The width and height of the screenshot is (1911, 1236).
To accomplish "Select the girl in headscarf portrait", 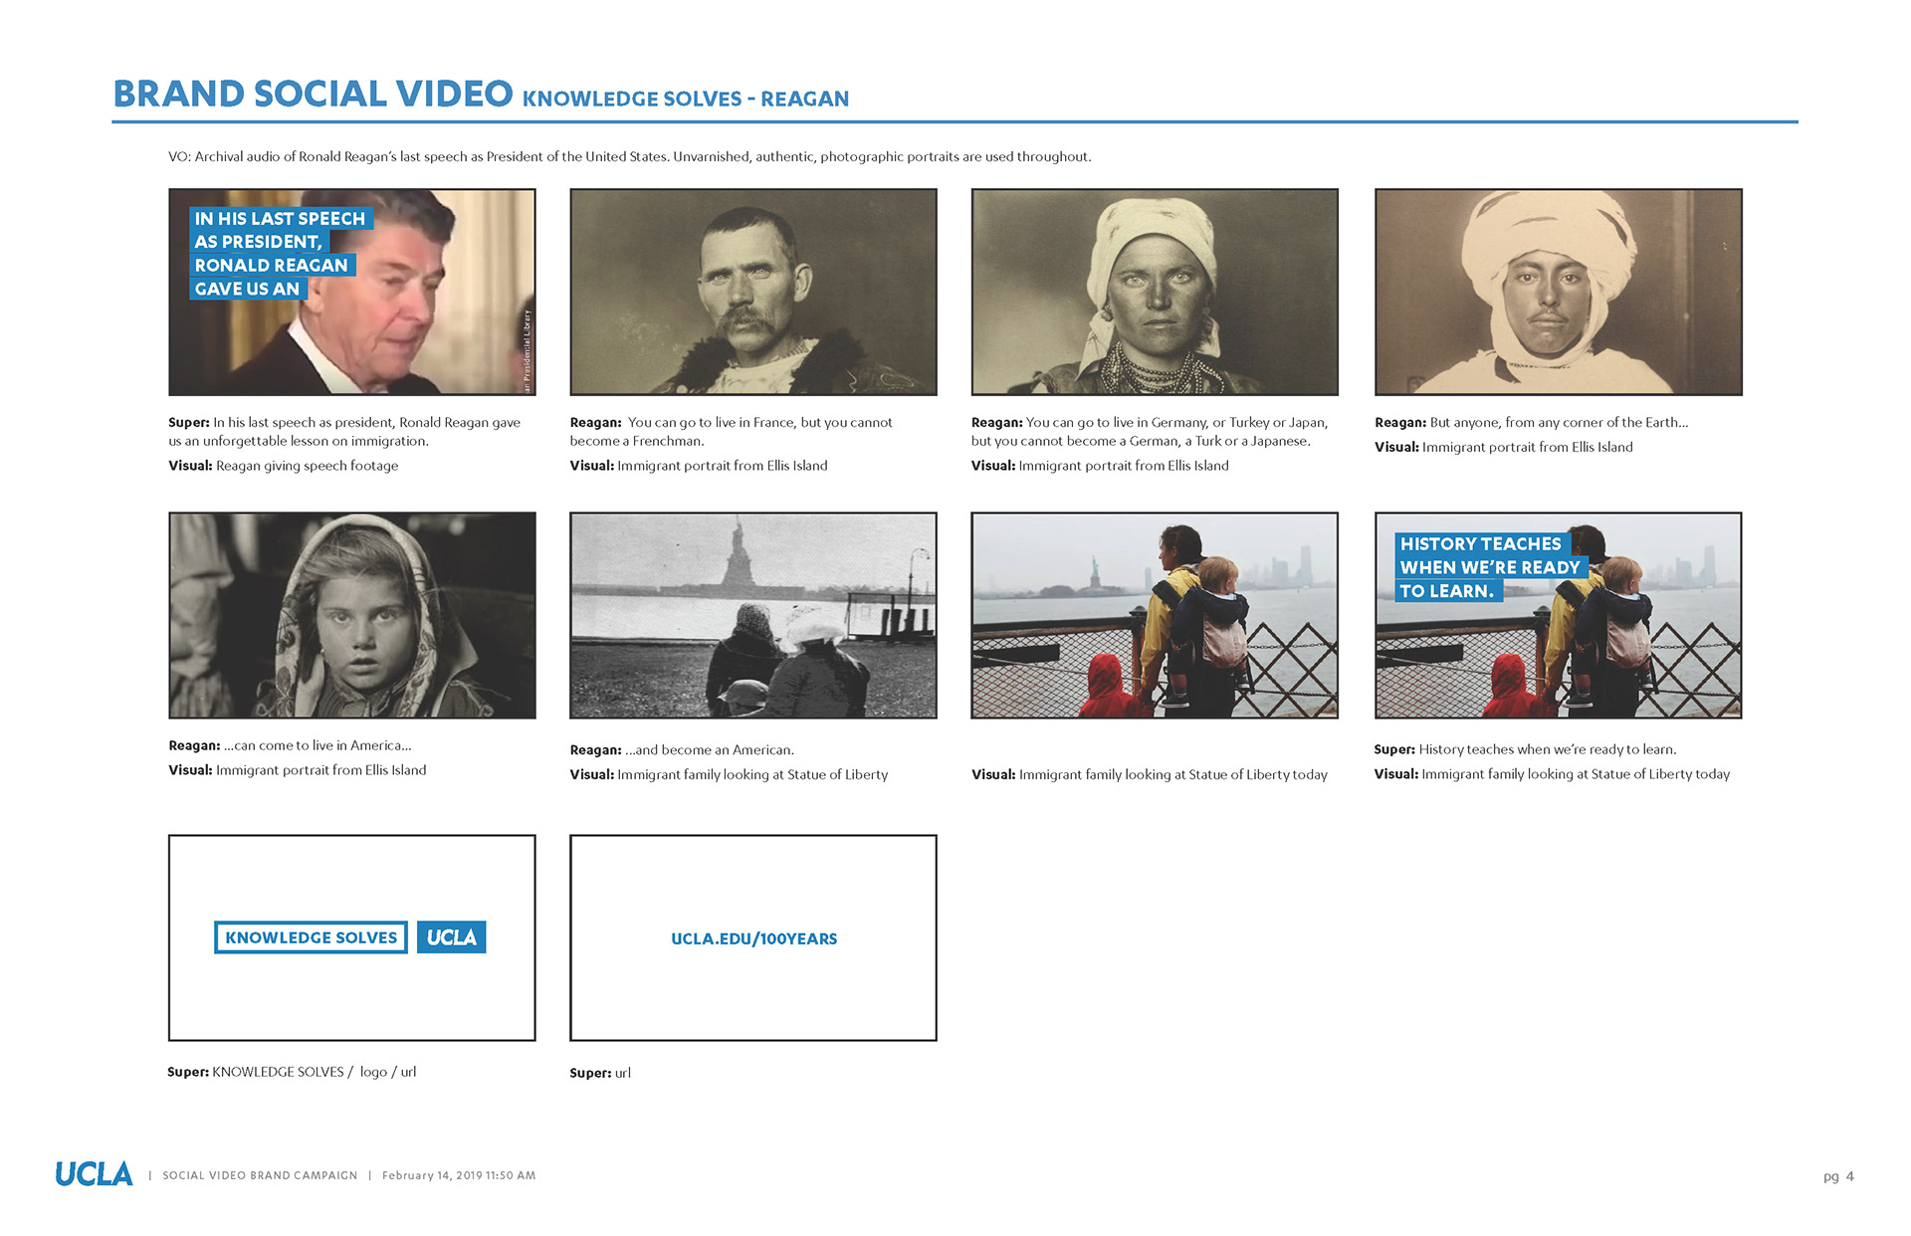I will 352,615.
